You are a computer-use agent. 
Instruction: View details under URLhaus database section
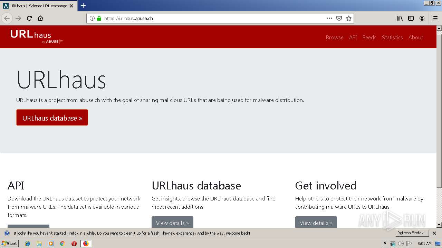point(172,222)
